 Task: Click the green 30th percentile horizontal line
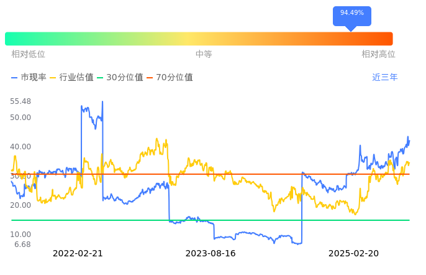(248, 220)
